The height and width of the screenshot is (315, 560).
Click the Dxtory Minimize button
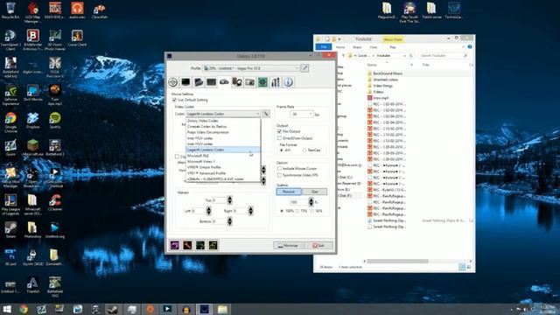click(x=288, y=245)
